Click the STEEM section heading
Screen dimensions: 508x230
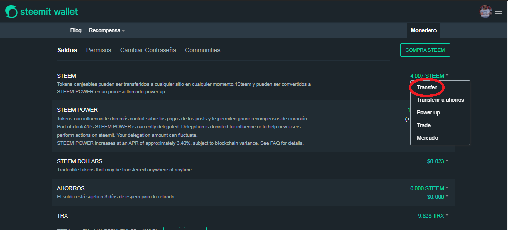click(66, 76)
